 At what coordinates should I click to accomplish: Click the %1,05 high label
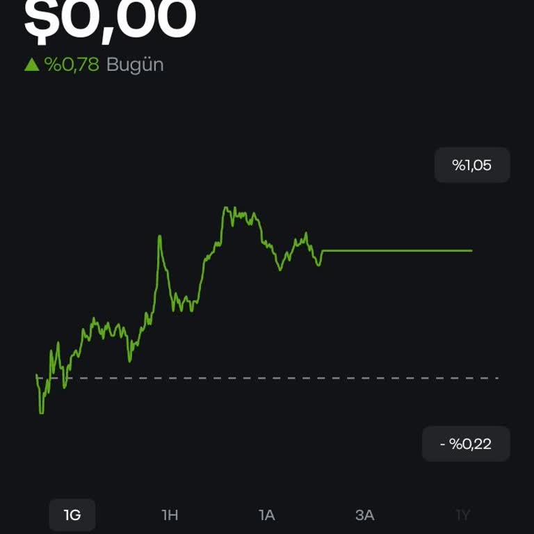pos(472,165)
